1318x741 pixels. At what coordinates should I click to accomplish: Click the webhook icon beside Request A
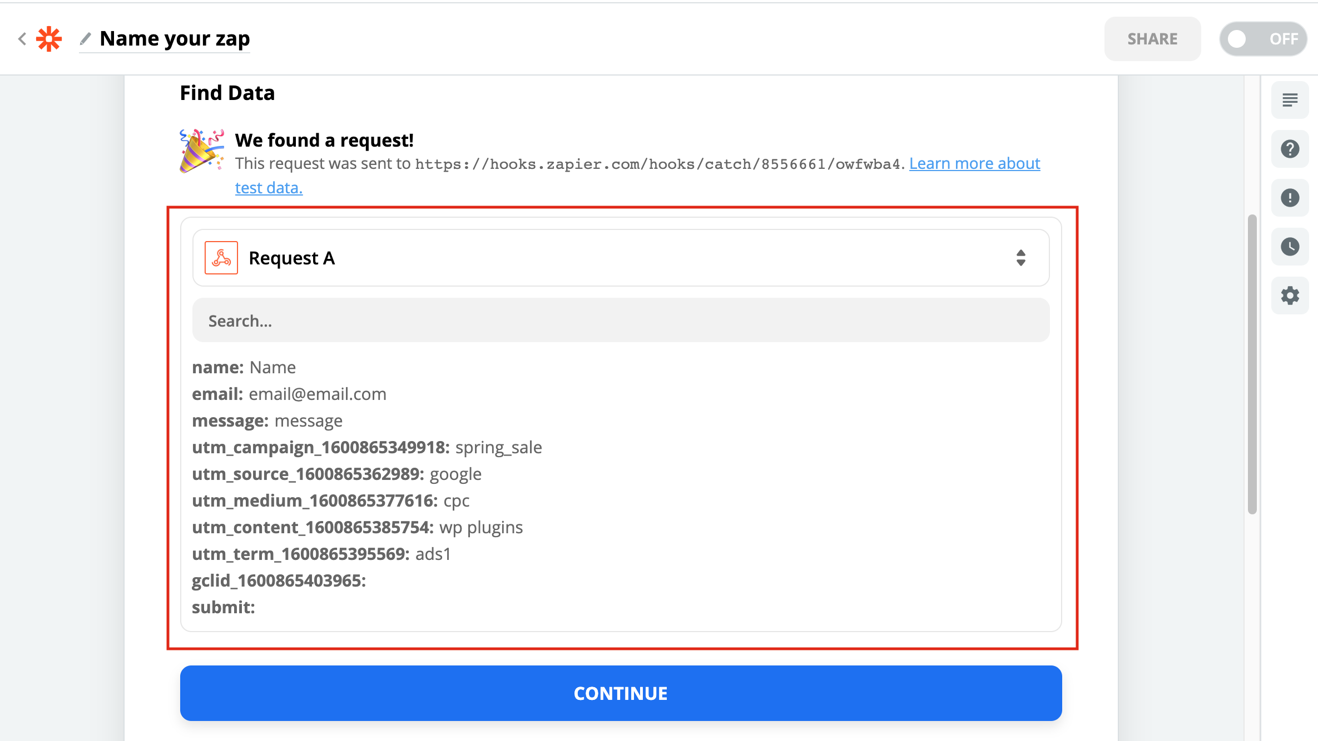pyautogui.click(x=221, y=258)
